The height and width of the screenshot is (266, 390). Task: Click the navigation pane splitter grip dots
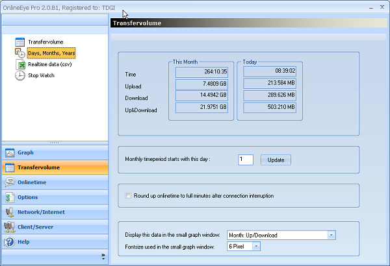click(54, 143)
